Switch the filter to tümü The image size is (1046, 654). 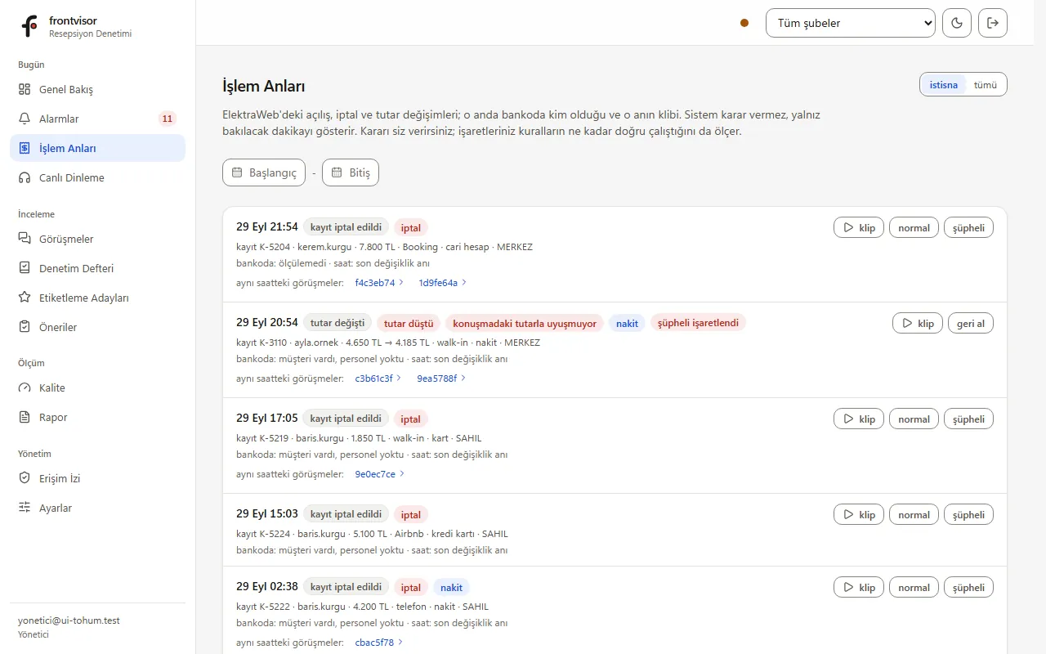986,84
